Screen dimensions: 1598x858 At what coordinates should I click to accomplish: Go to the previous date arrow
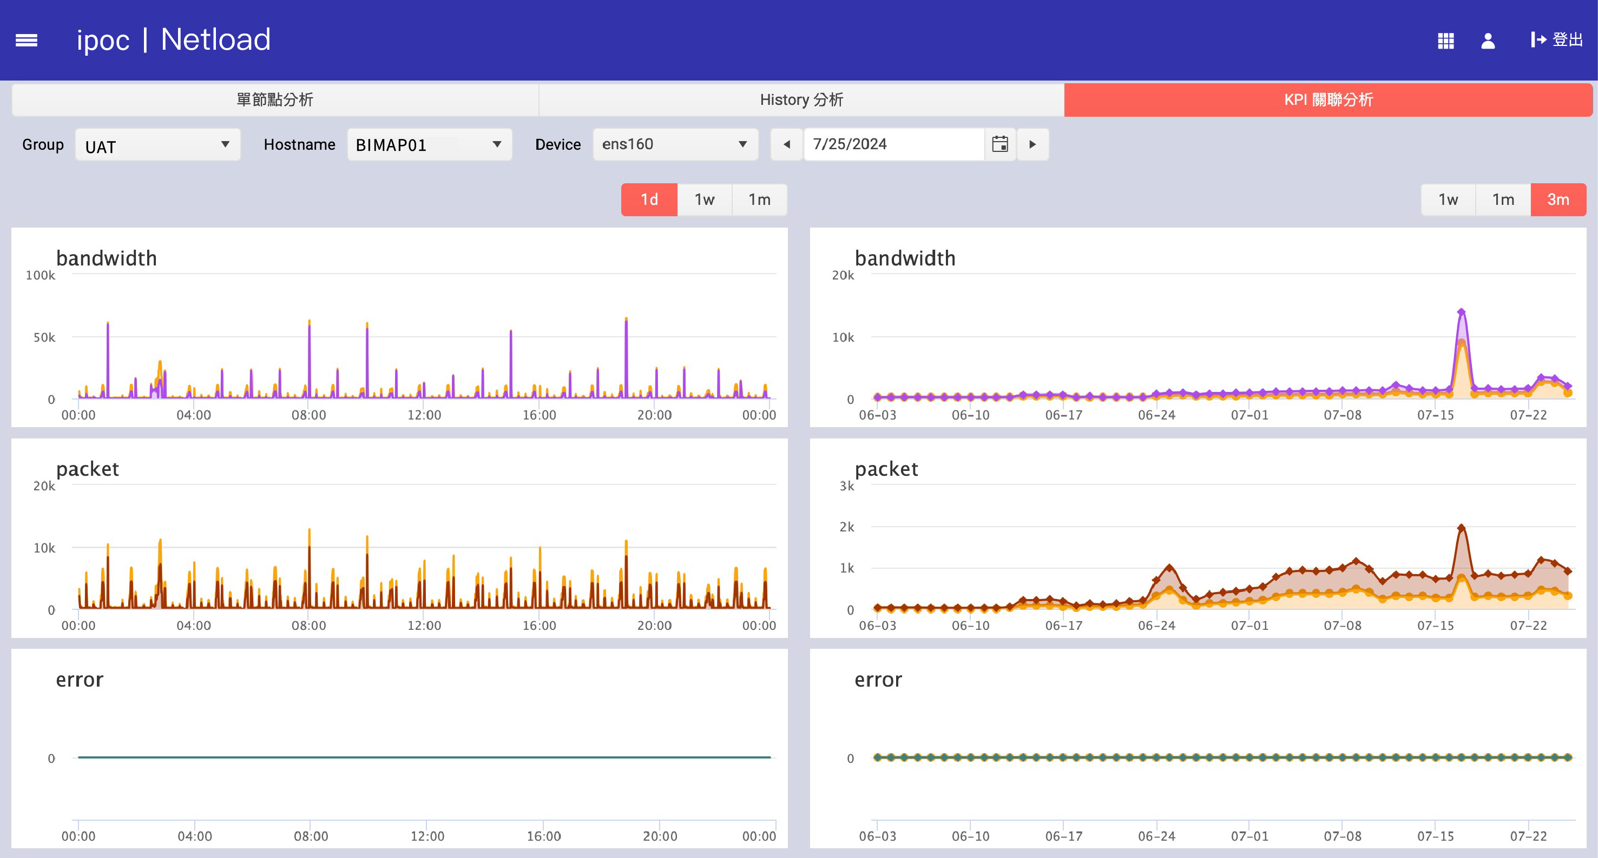click(x=787, y=144)
